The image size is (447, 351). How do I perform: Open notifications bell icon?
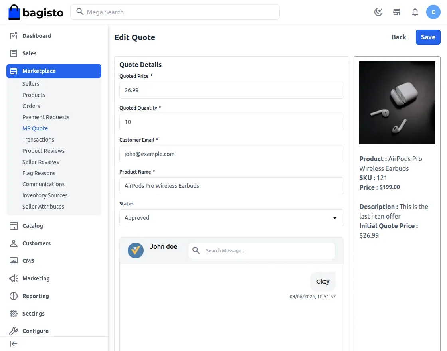pyautogui.click(x=415, y=12)
